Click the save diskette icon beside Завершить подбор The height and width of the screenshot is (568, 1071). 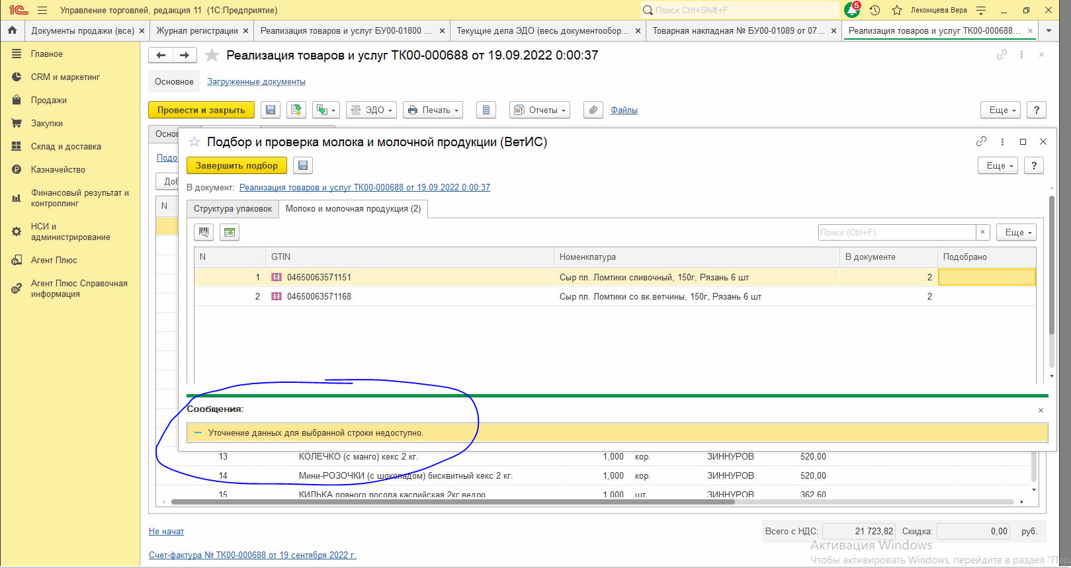pyautogui.click(x=303, y=165)
